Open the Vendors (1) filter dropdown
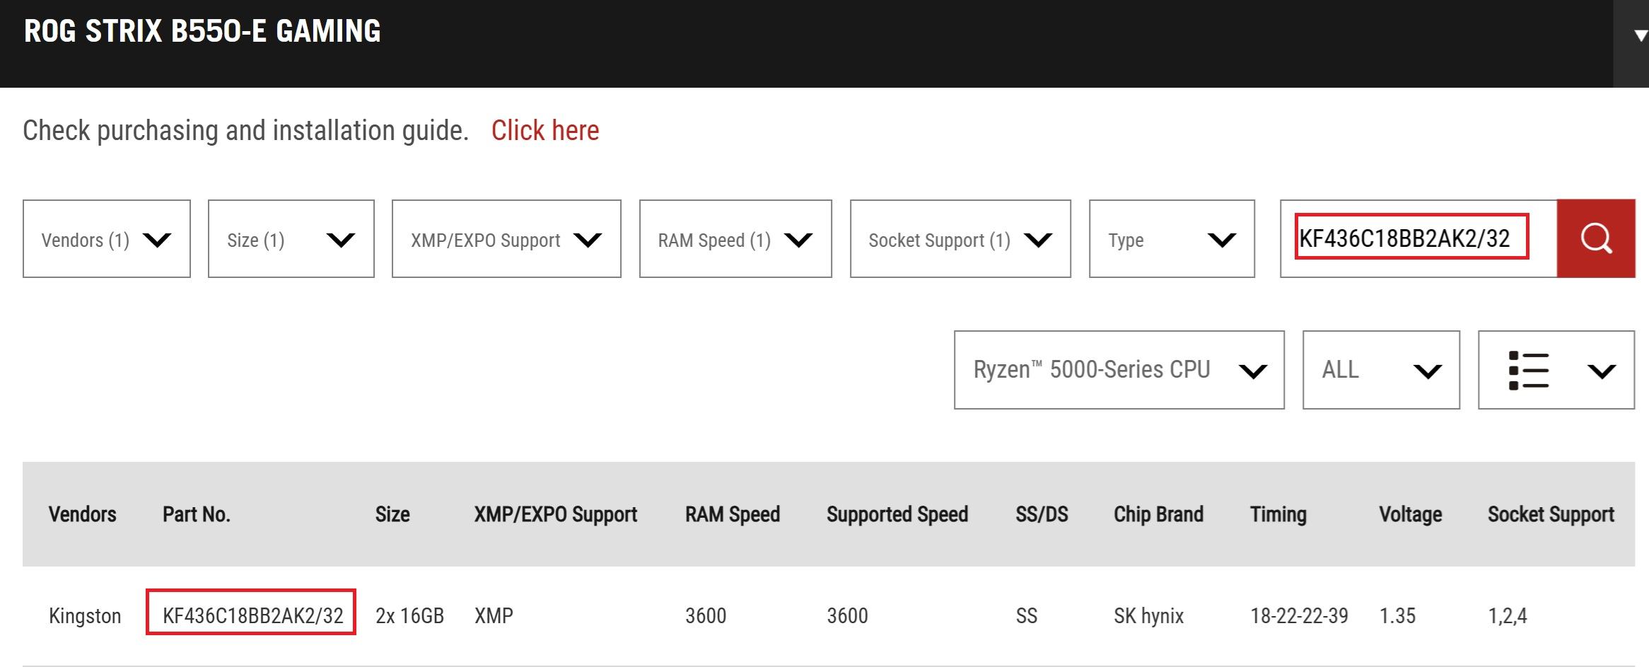The width and height of the screenshot is (1649, 667). click(x=106, y=239)
